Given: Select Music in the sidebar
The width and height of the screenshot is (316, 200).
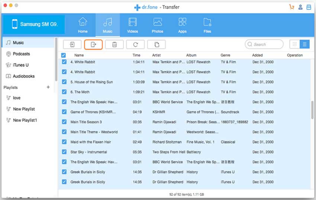Looking at the screenshot, I should pos(28,42).
